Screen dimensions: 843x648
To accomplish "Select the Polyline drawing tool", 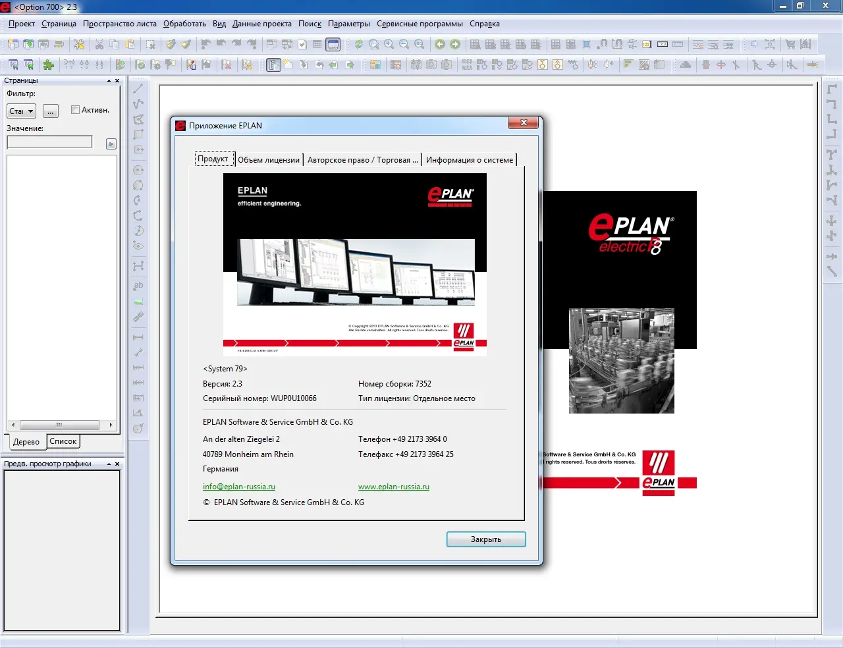I will coord(138,103).
